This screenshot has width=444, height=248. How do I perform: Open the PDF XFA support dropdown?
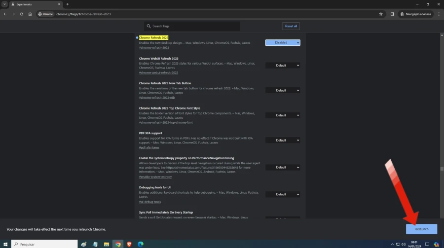click(x=283, y=140)
